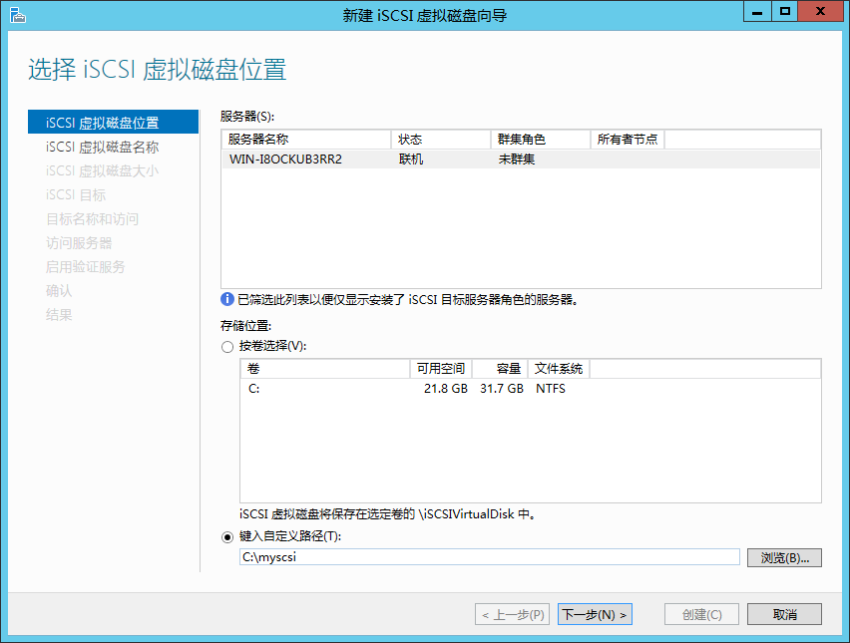The image size is (850, 643).
Task: Click the "卷" column header
Action: click(325, 369)
